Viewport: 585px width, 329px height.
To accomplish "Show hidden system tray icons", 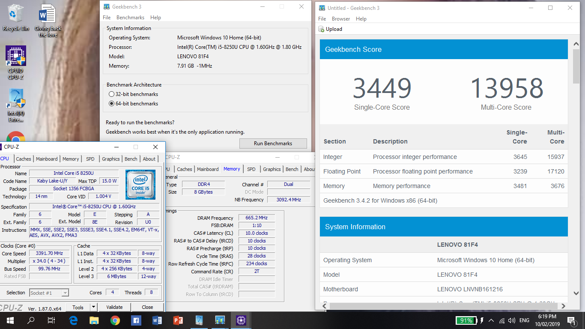I will [x=491, y=320].
